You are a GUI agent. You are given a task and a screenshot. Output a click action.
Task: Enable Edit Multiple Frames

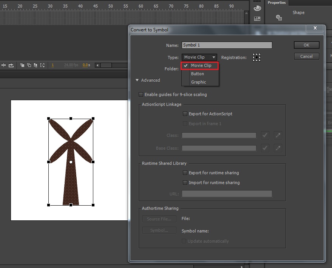36,65
